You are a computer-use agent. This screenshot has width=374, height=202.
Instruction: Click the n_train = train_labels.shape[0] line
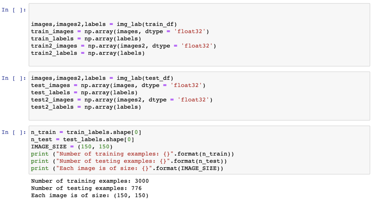pyautogui.click(x=86, y=132)
